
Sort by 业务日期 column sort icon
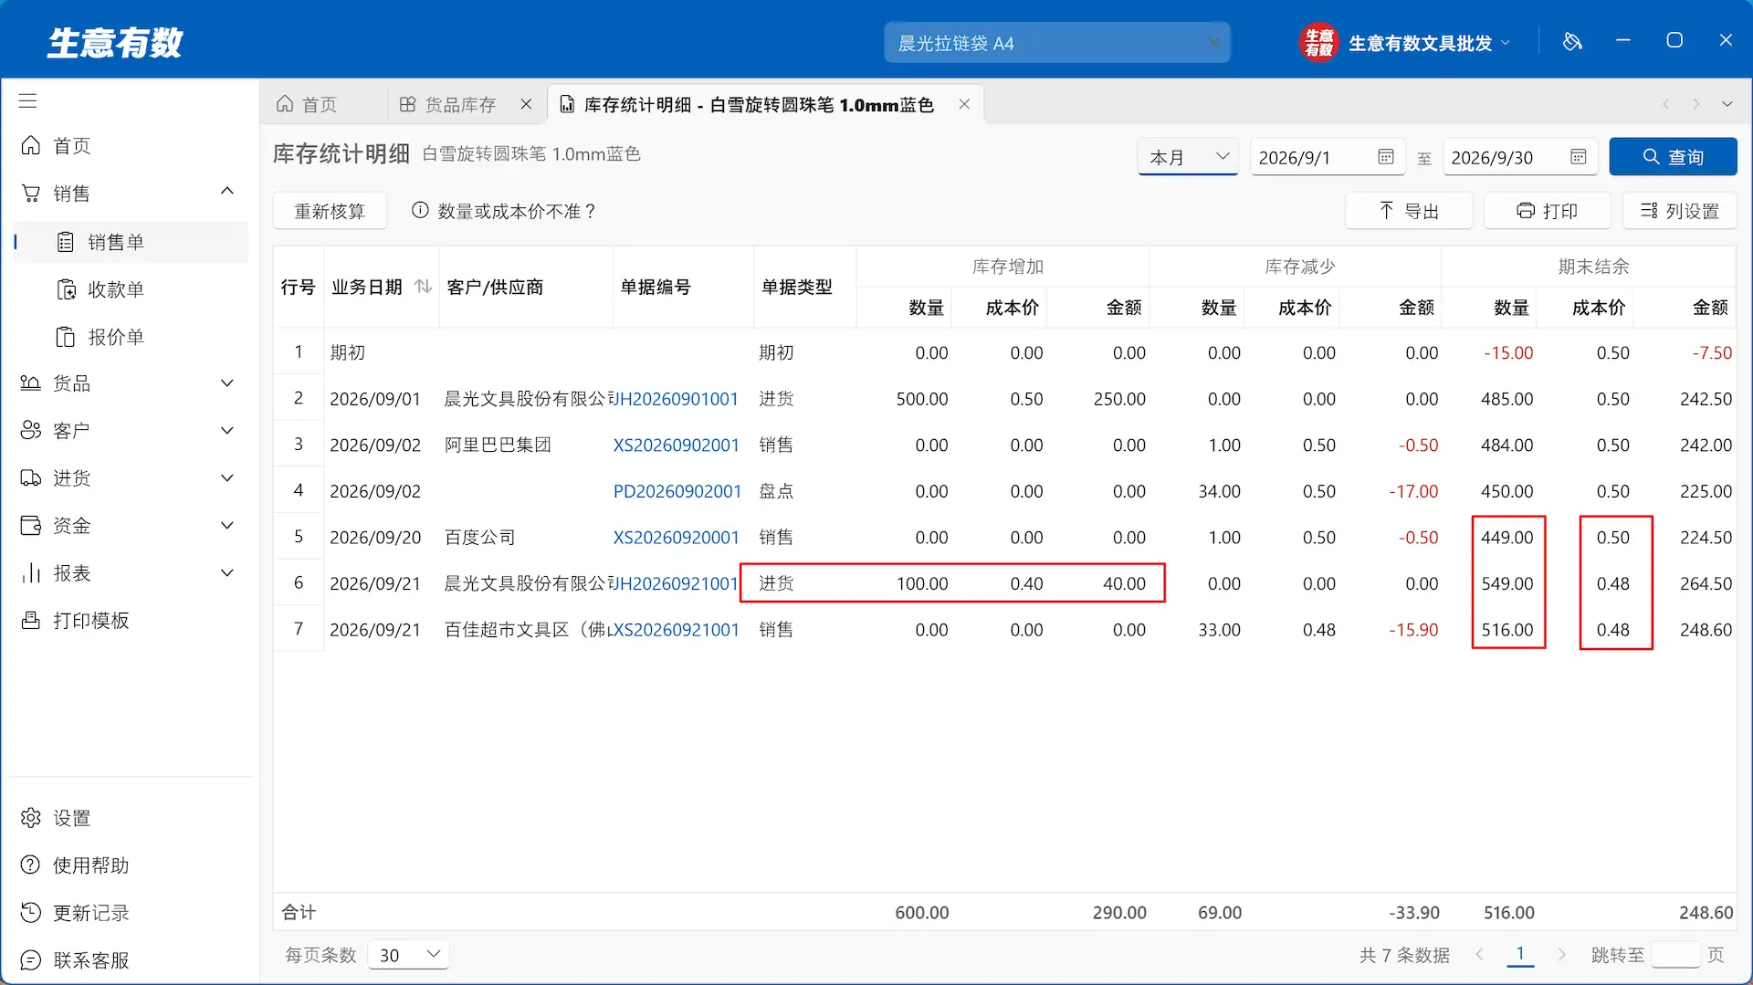pos(423,287)
